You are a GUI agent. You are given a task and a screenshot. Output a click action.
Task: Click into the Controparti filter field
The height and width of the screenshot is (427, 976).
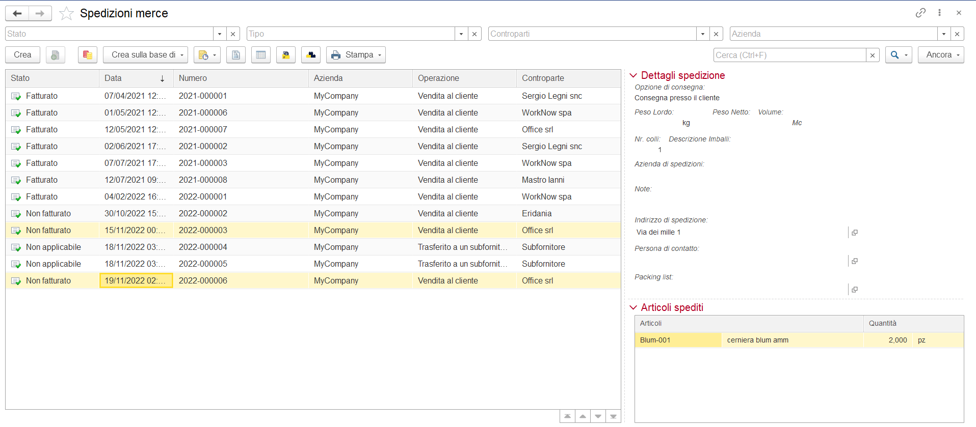coord(592,34)
